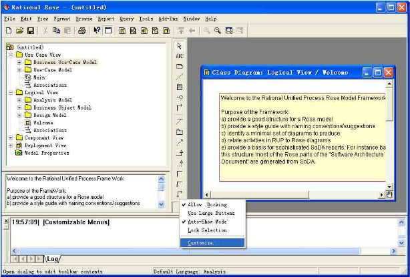Open the File menu
Screen dimensions: 410x277
coord(9,19)
